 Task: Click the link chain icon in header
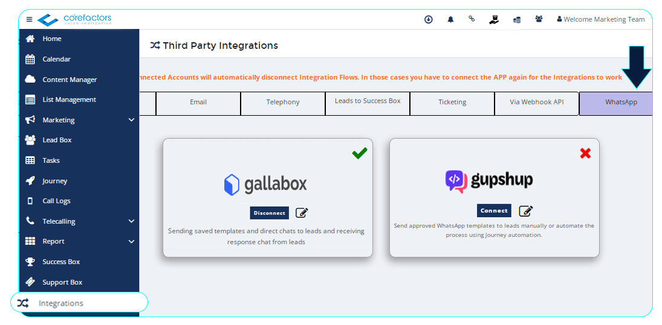point(472,19)
